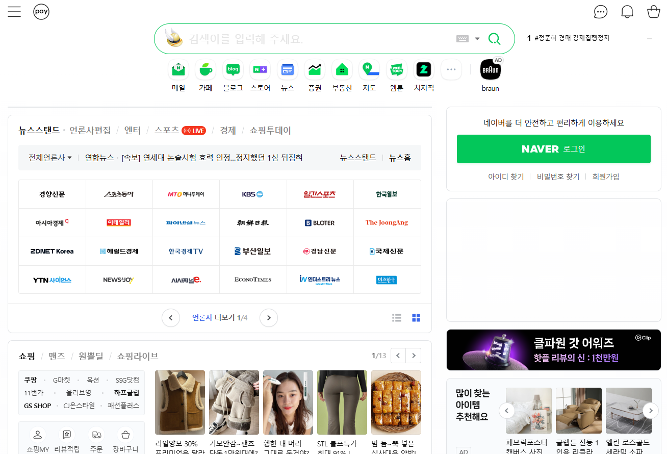Open the ZDNET Korea publisher logo

point(52,251)
